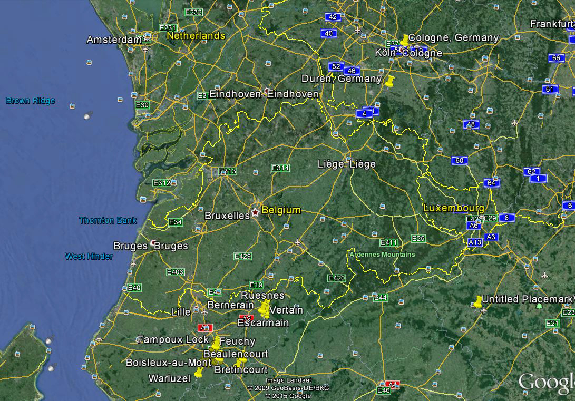Screen dimensions: 575x401
Task: Click the Bruxelles capital star icon
Action: (256, 212)
